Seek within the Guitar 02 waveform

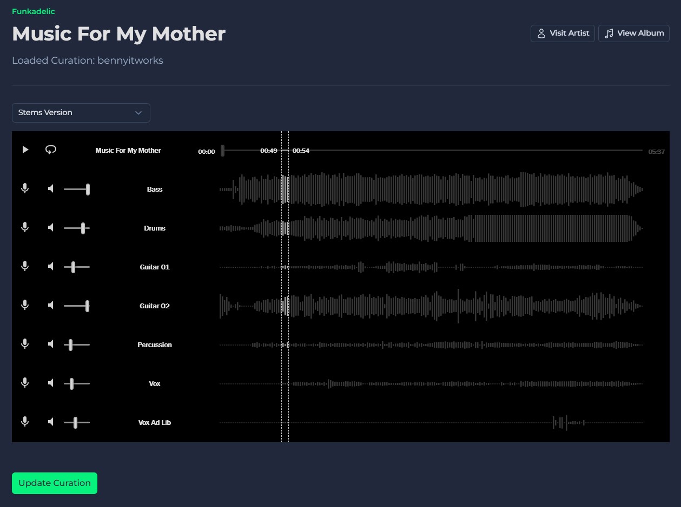[x=431, y=306]
